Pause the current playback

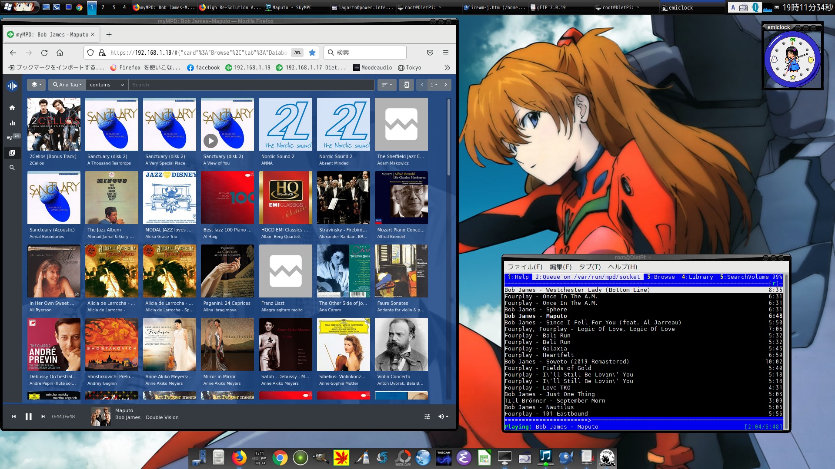[x=29, y=416]
